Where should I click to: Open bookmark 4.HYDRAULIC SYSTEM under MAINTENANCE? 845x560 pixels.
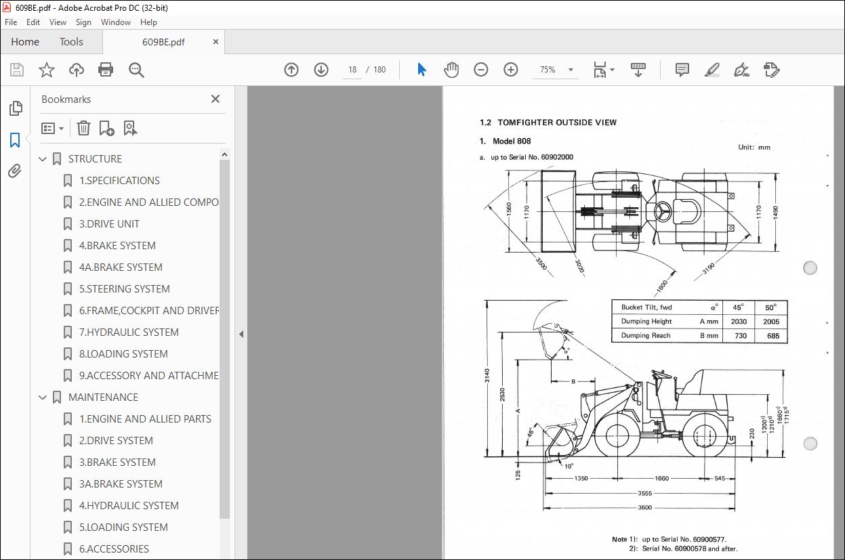point(129,506)
